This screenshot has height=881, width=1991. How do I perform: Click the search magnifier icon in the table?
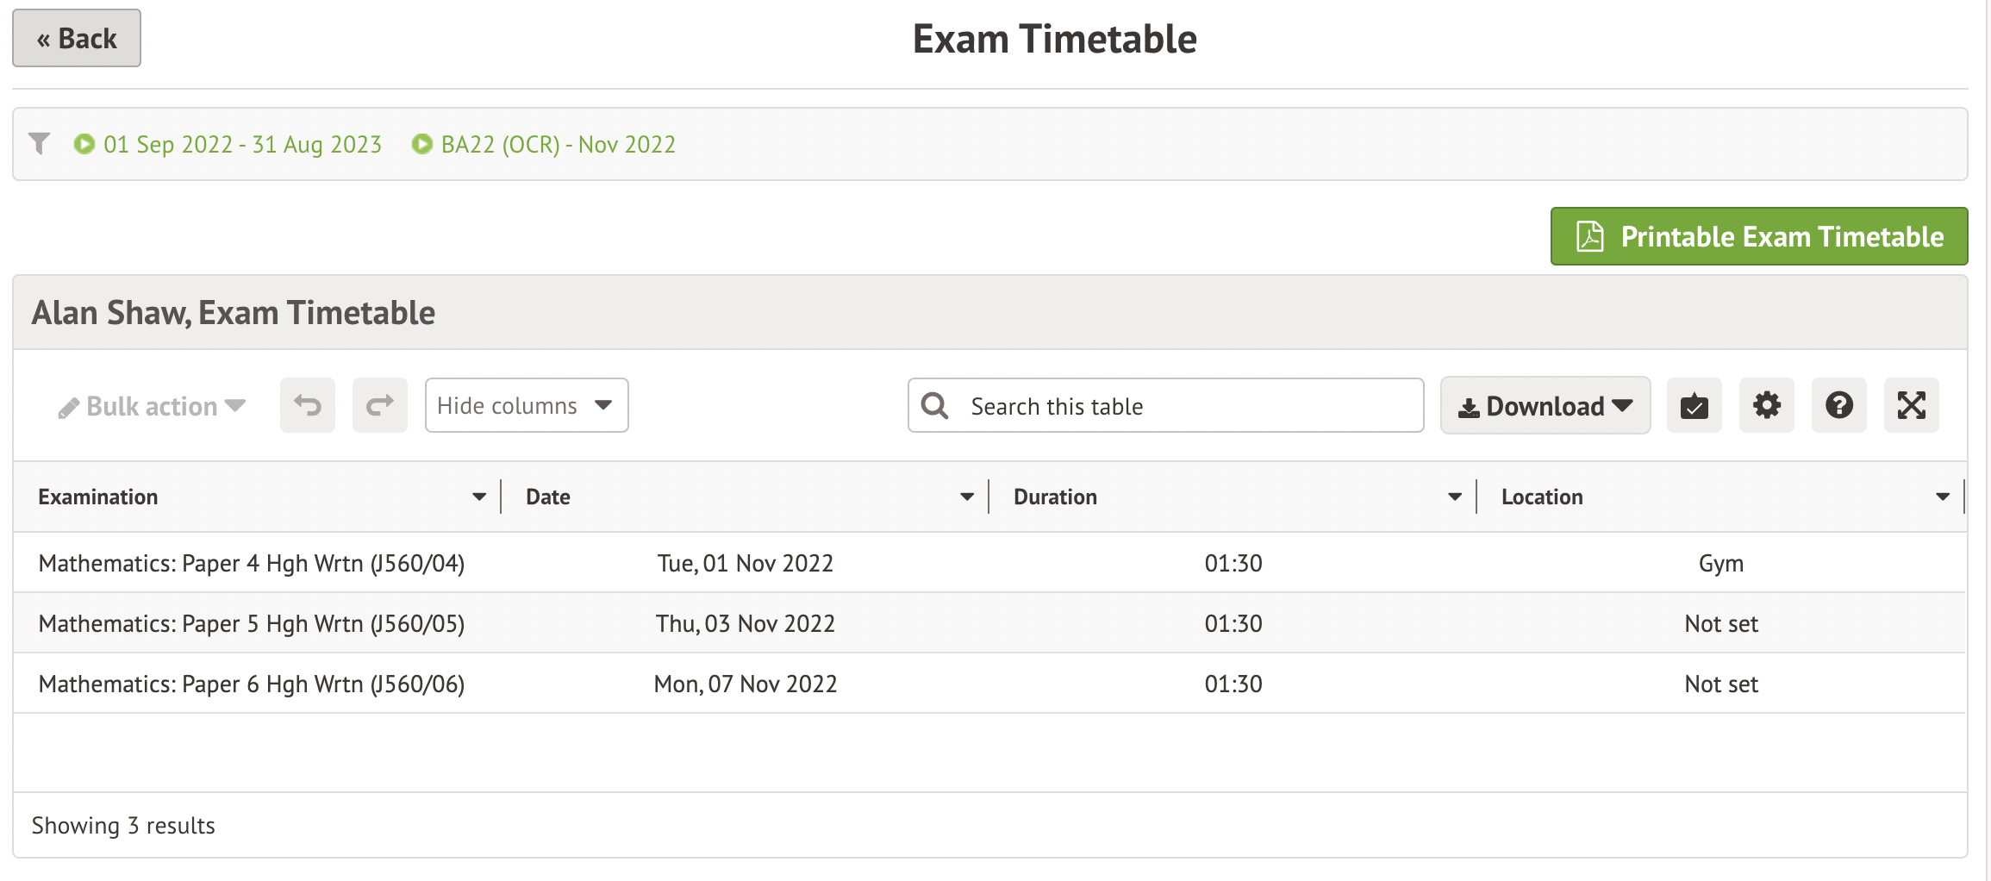[x=935, y=405]
